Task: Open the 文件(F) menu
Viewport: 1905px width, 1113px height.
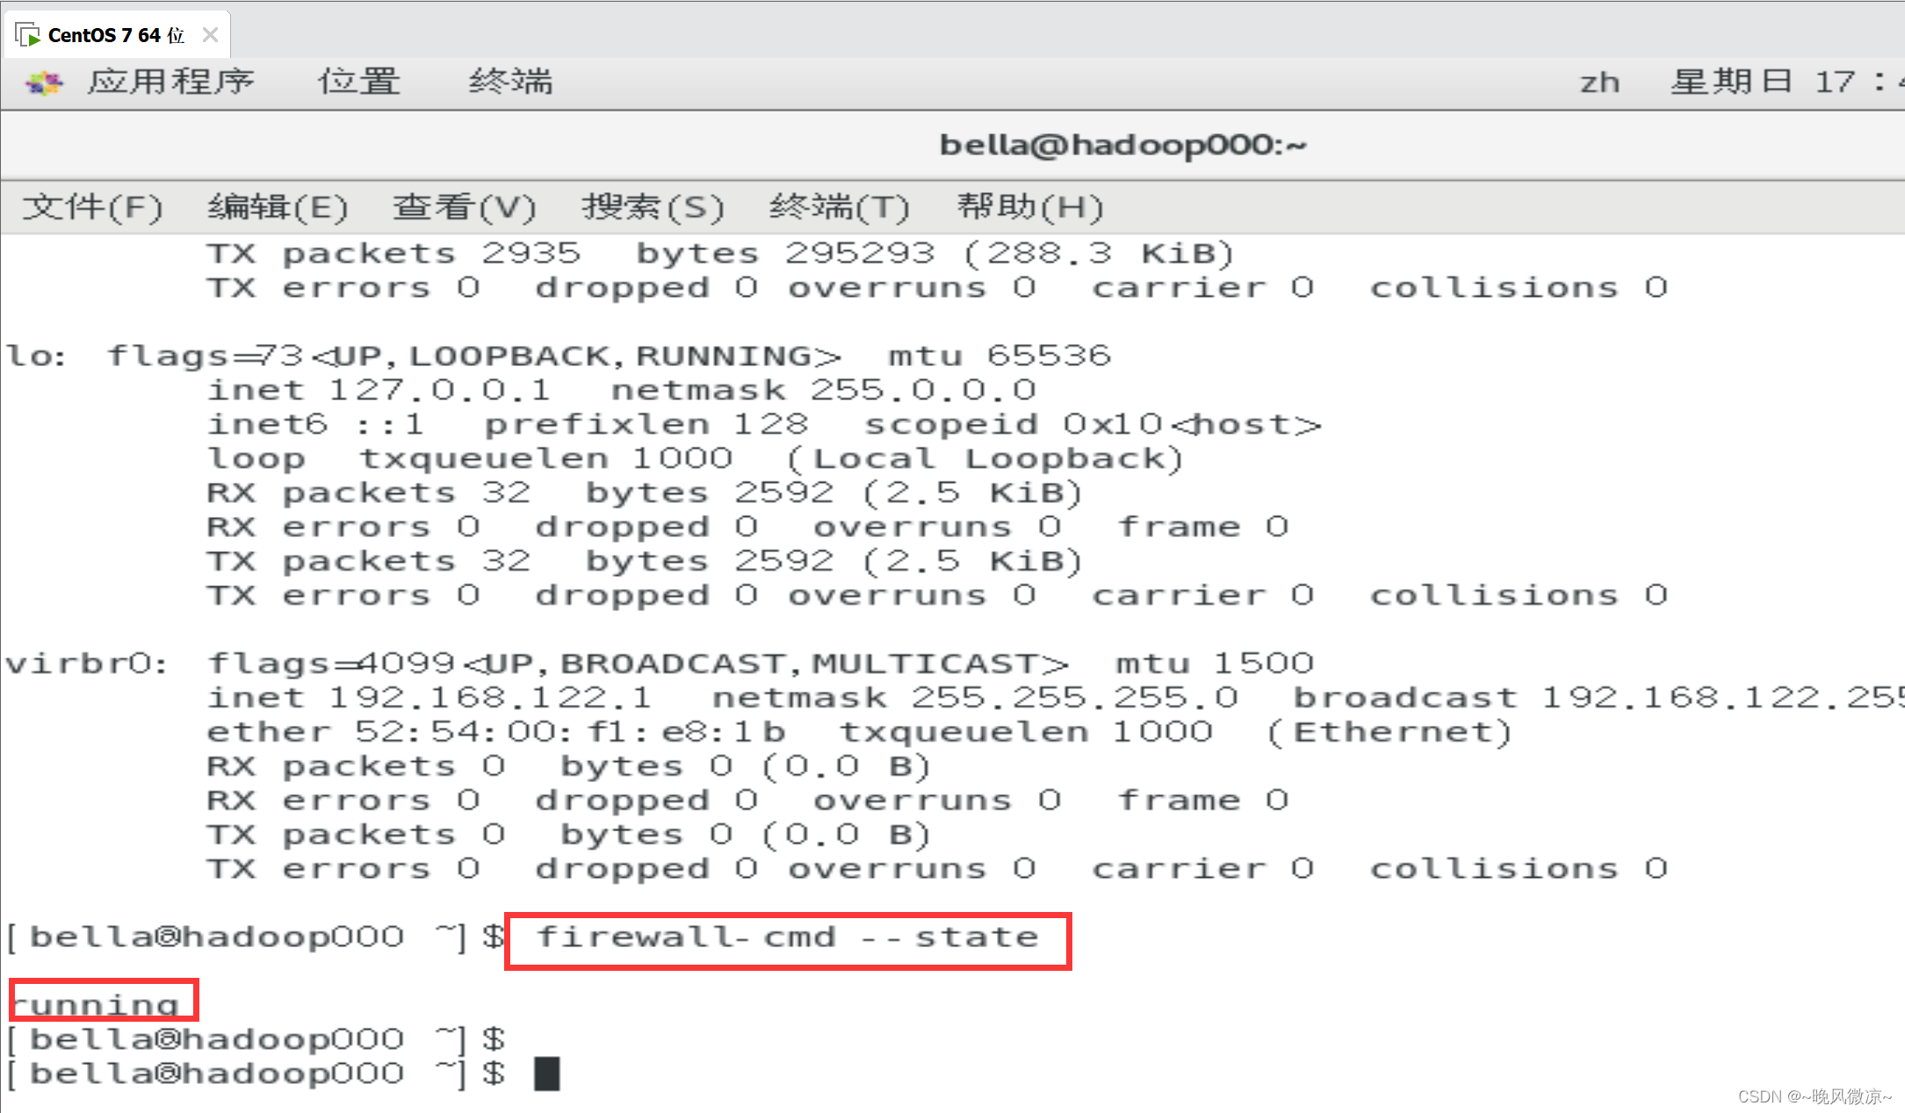Action: (92, 207)
